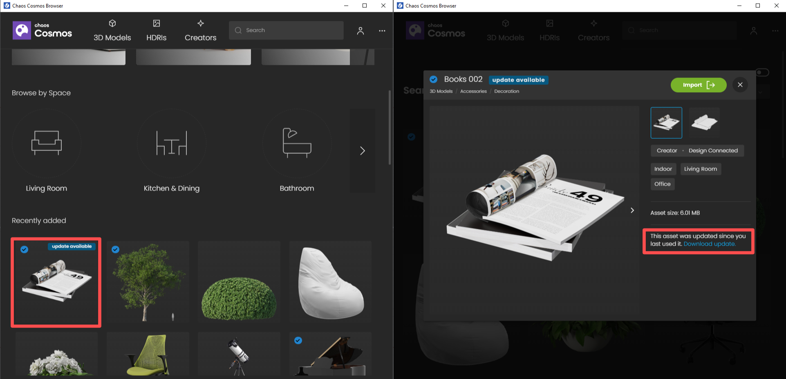Select the first rendered preview thumbnail
This screenshot has width=786, height=379.
coord(666,123)
